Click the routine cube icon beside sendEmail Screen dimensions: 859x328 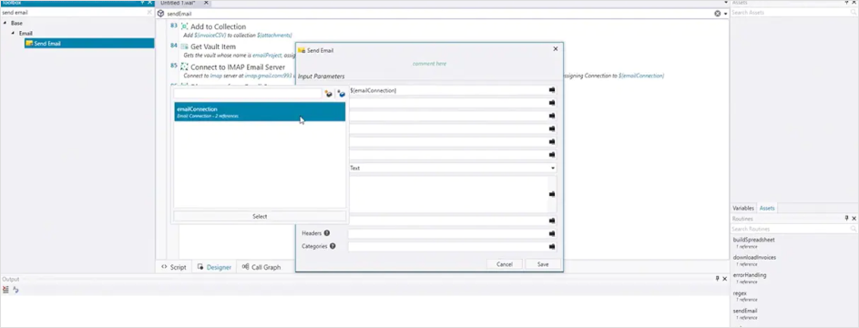pos(160,13)
